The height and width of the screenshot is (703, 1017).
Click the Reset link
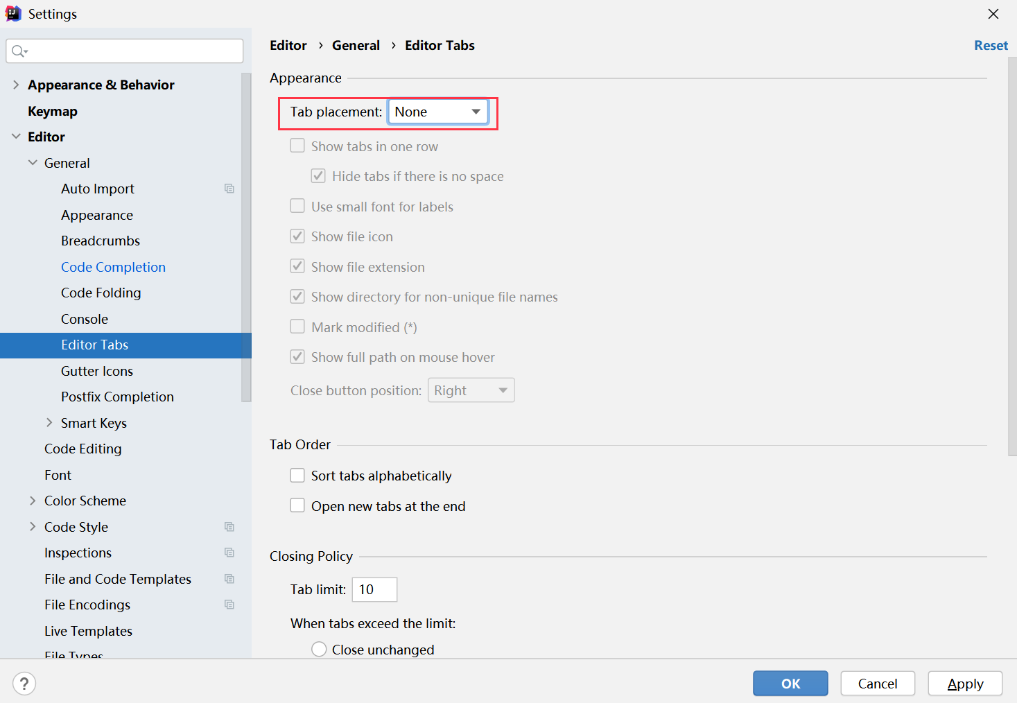(991, 45)
